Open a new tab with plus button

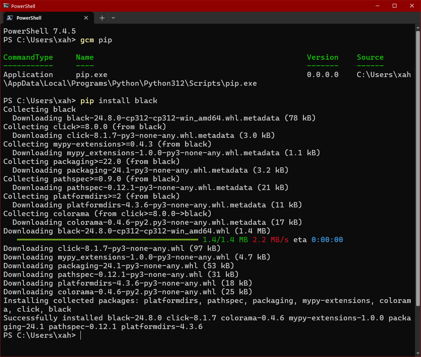102,18
